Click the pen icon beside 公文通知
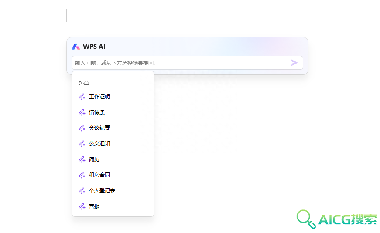The height and width of the screenshot is (233, 380). [82, 144]
